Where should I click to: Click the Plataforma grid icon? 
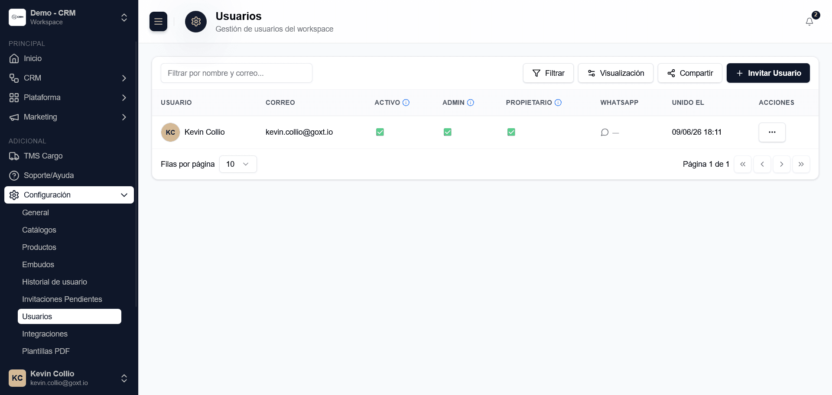[x=14, y=97]
